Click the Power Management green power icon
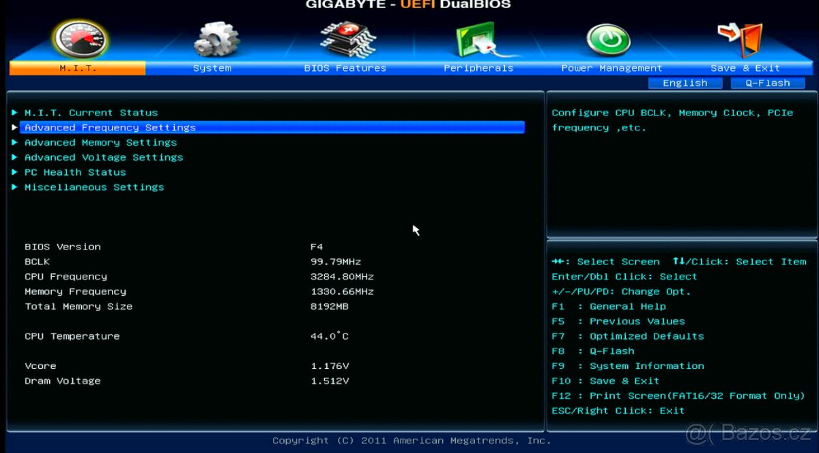Viewport: 819px width, 453px height. point(609,40)
